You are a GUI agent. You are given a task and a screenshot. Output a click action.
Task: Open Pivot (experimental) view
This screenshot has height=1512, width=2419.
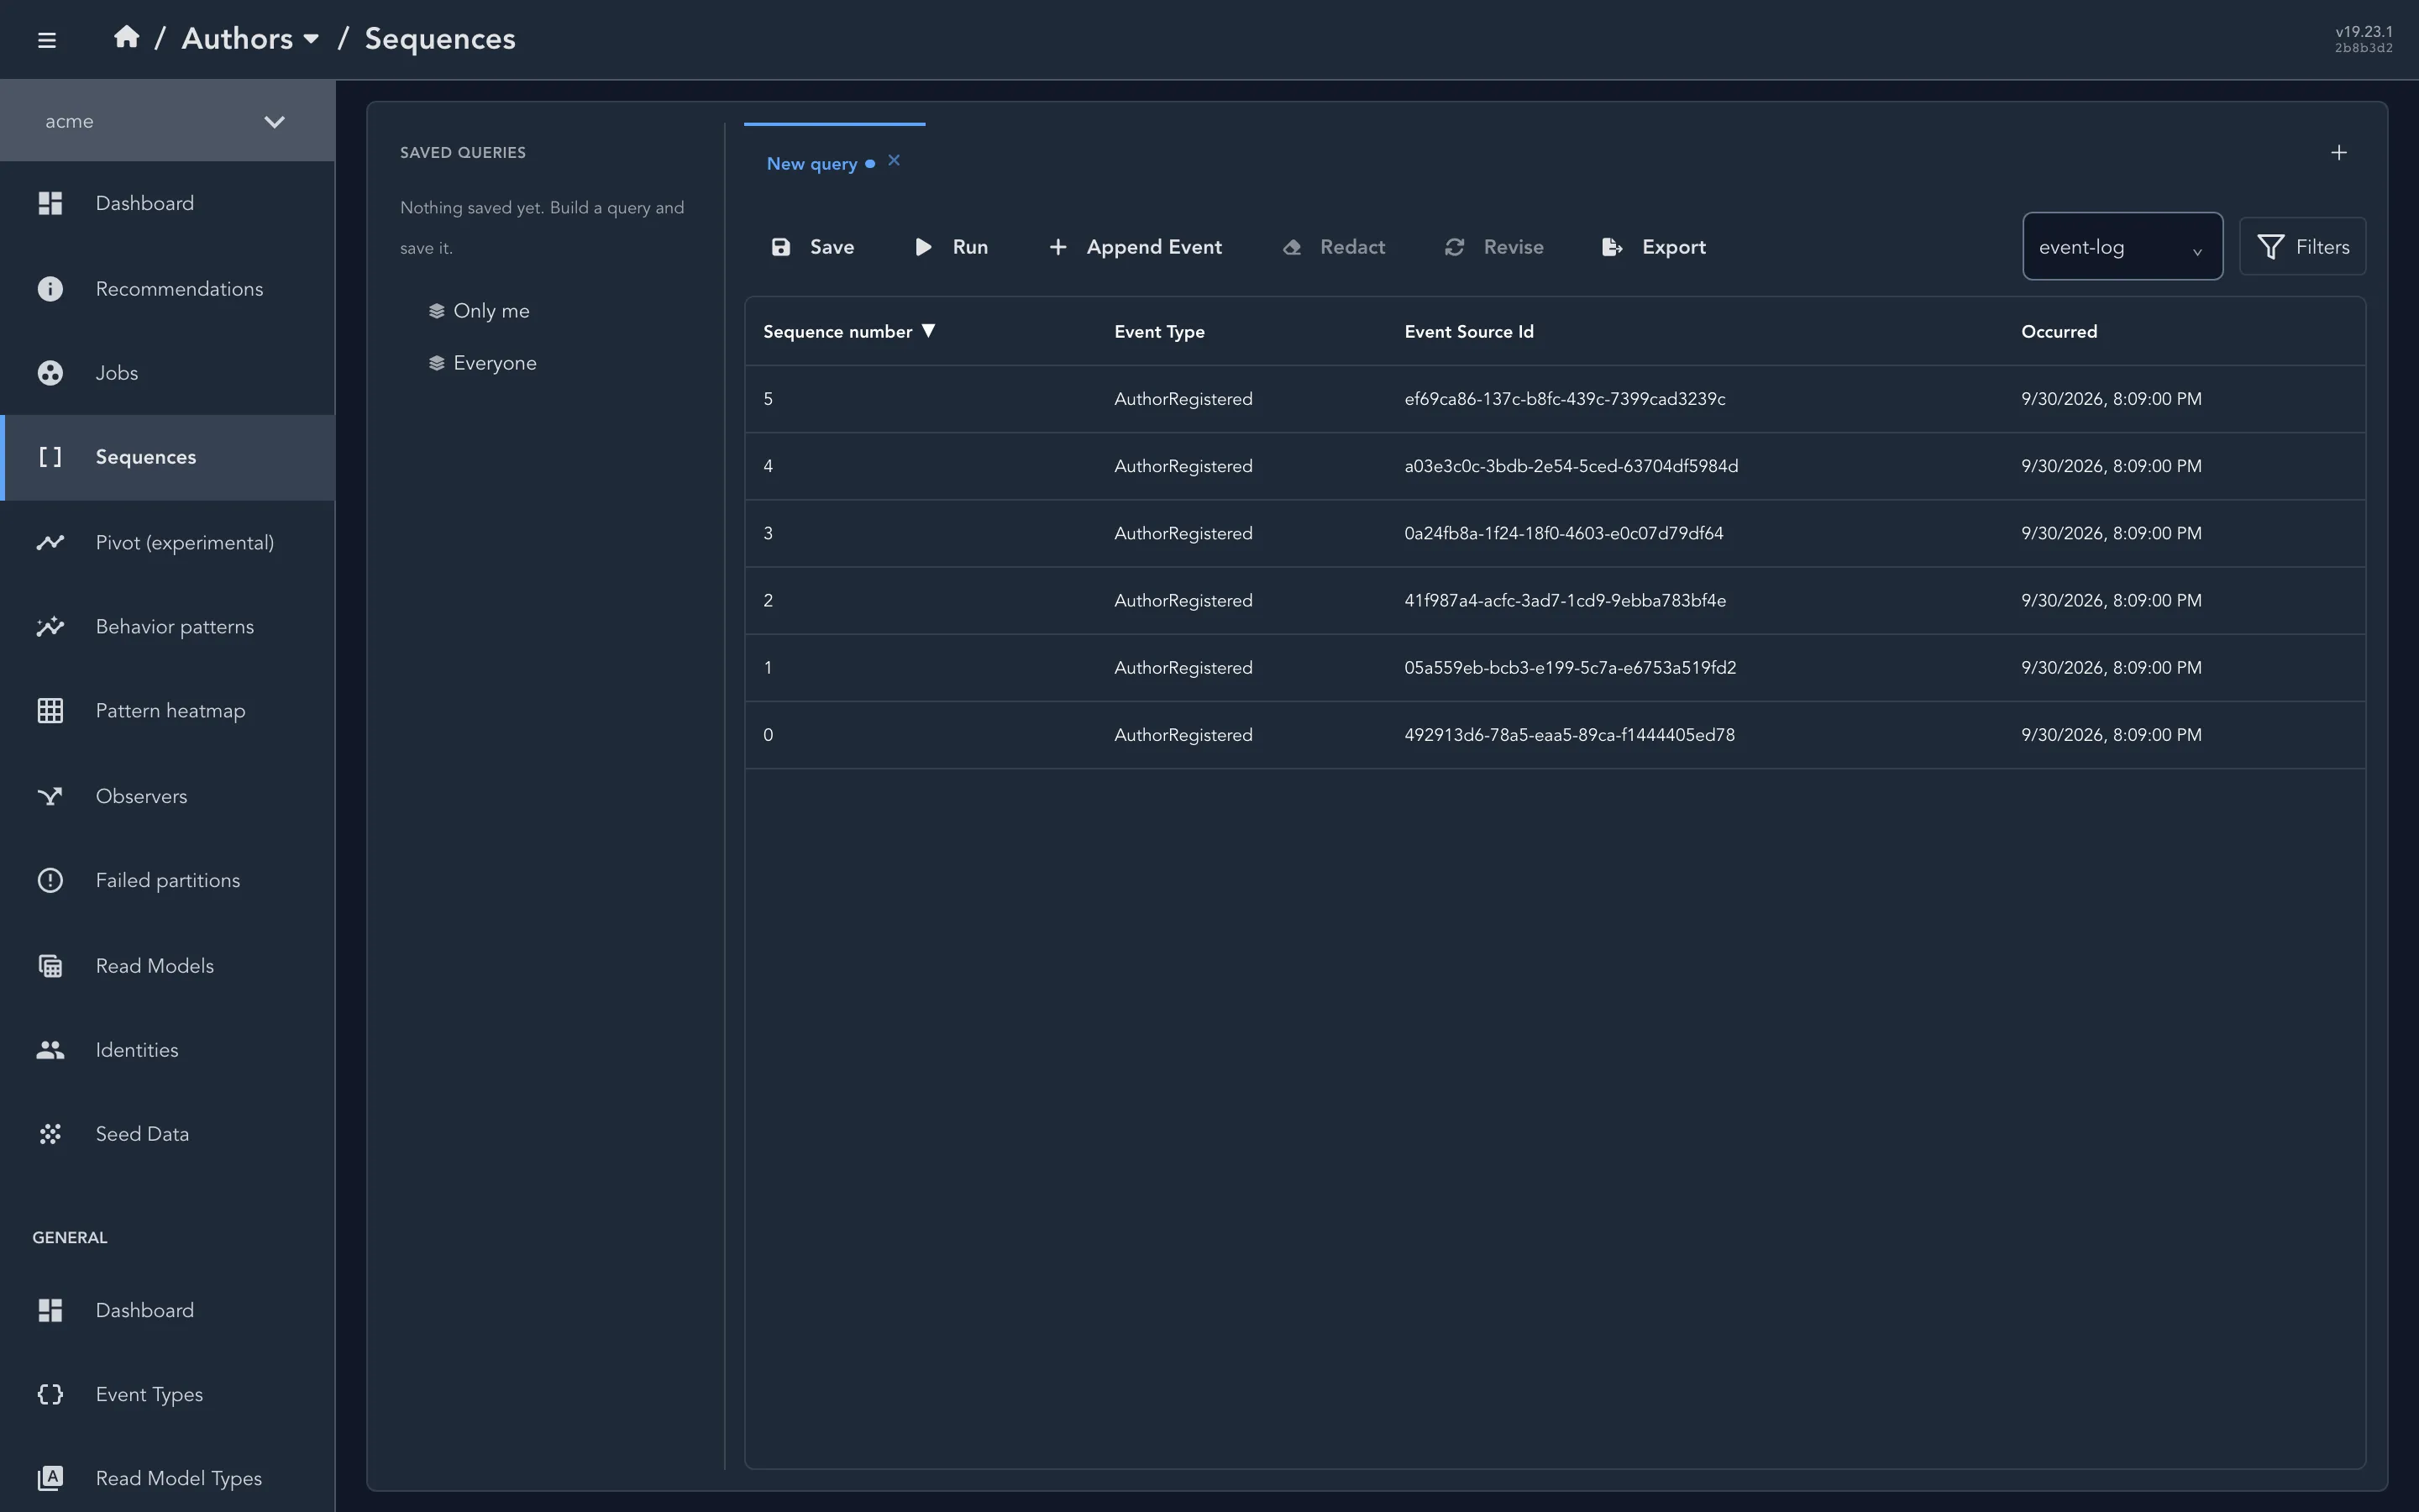(x=167, y=542)
